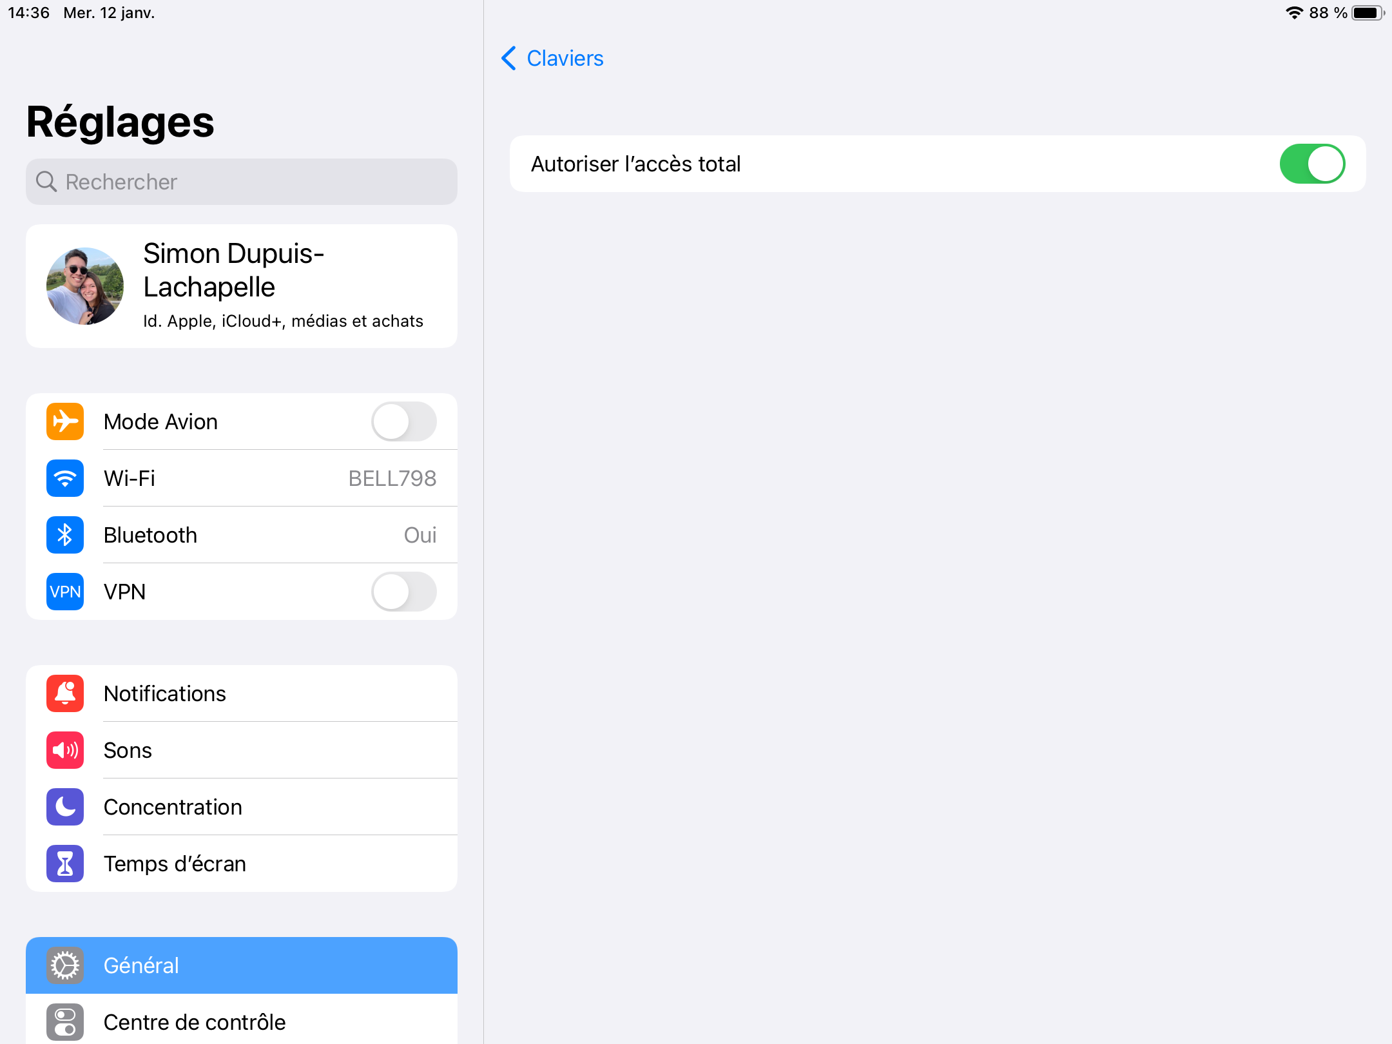Image resolution: width=1392 pixels, height=1044 pixels.
Task: Tap the Mode Avion airplane icon
Action: pos(65,421)
